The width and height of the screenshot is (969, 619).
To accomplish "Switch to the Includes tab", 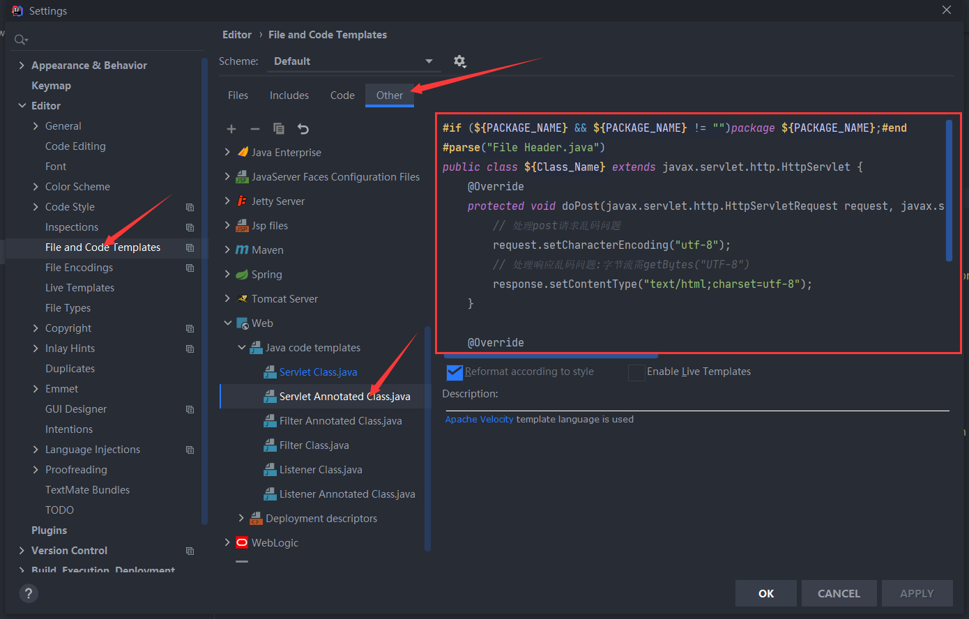I will [289, 95].
